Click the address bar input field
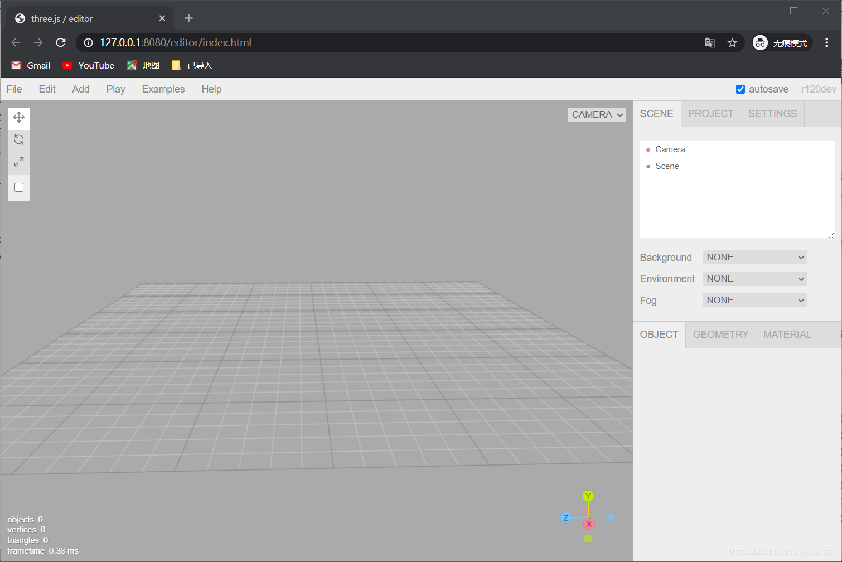Screen dimensions: 842x562 (335, 42)
